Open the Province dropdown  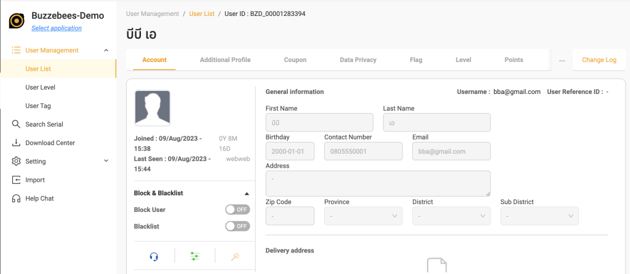pyautogui.click(x=363, y=216)
